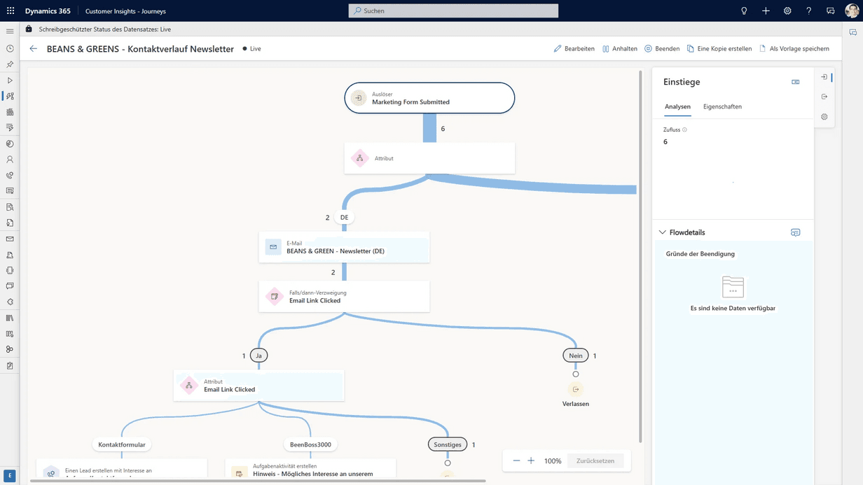Switch to the Eigenschaften tab

click(x=722, y=107)
